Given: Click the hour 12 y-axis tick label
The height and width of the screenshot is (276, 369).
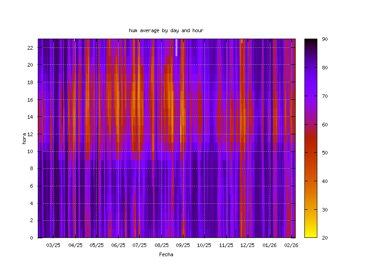Looking at the screenshot, I should [30, 134].
